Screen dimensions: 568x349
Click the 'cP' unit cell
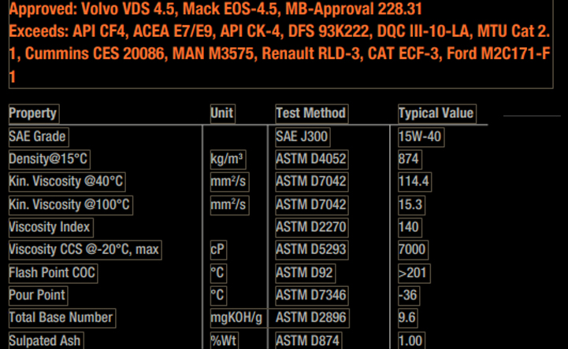(x=218, y=250)
